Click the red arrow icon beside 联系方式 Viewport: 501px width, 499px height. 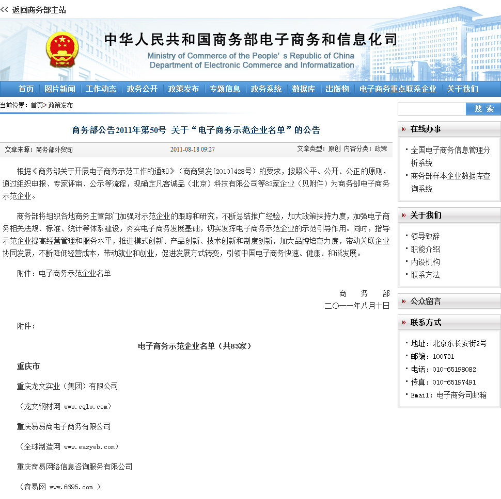click(x=403, y=322)
